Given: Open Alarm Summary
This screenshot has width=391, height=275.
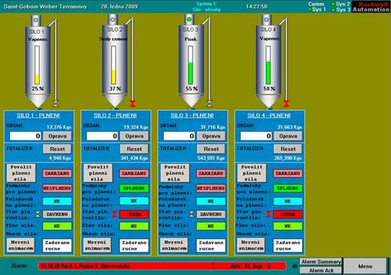Looking at the screenshot, I should pyautogui.click(x=321, y=261).
